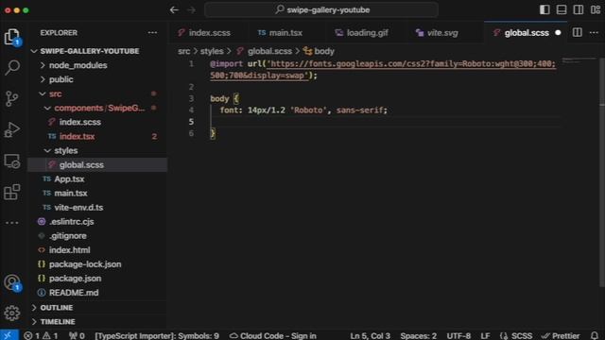Open the Run and Debug view
The height and width of the screenshot is (340, 605).
coord(12,130)
